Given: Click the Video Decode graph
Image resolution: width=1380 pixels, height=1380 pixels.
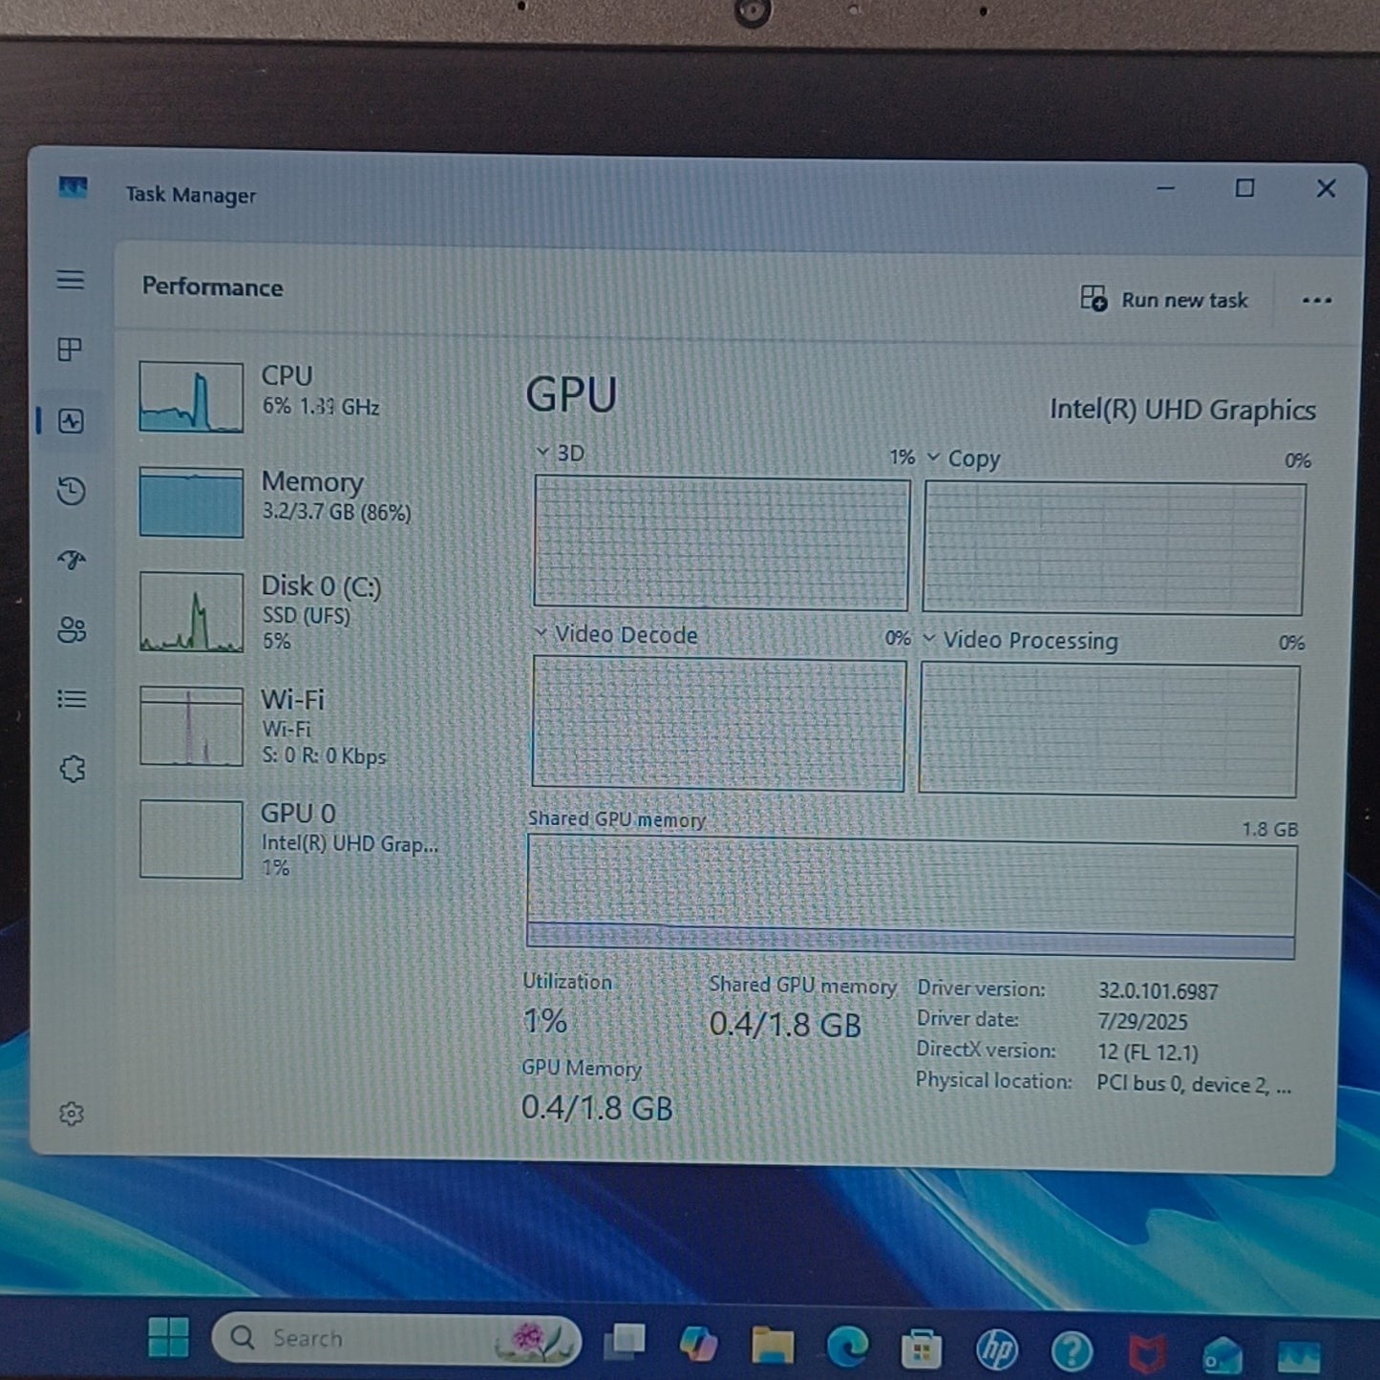Looking at the screenshot, I should click(718, 724).
